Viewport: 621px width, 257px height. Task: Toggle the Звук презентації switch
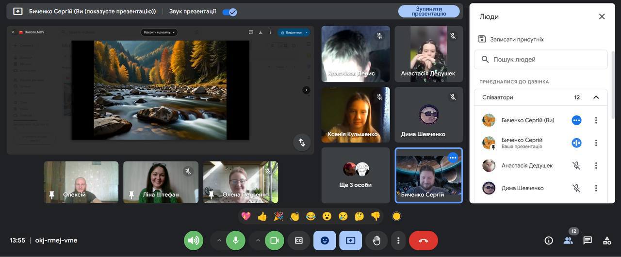(229, 12)
